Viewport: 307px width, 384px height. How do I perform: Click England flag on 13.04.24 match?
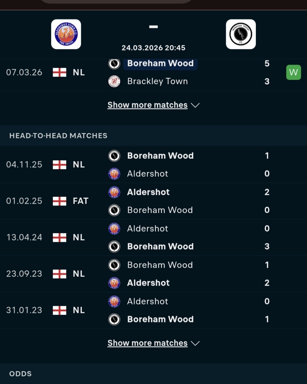(59, 237)
